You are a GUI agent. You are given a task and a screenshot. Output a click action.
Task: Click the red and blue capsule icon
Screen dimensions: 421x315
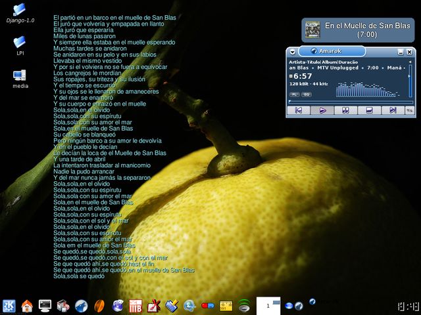[208, 306]
